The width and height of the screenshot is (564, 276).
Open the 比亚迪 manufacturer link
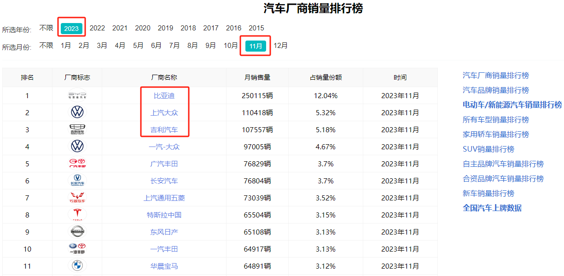coord(164,96)
